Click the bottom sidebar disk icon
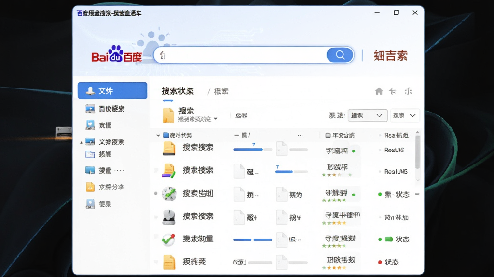The height and width of the screenshot is (277, 494). point(90,204)
